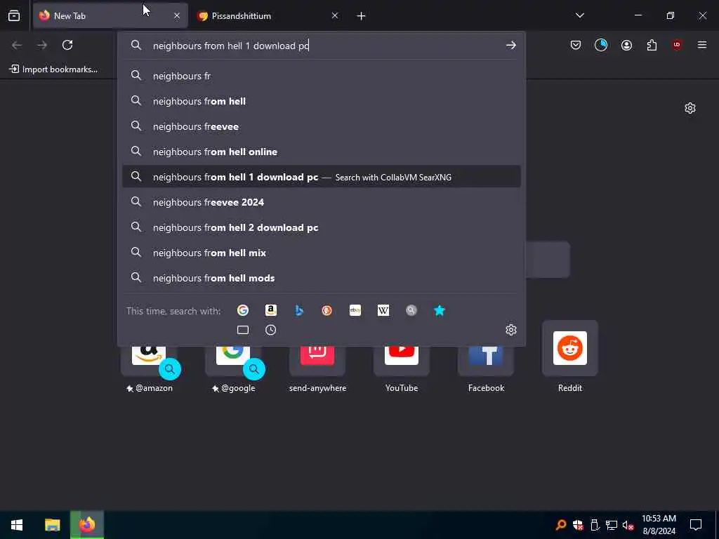This screenshot has height=539, width=719.
Task: Open the YouTube shortcut tile
Action: 402,362
